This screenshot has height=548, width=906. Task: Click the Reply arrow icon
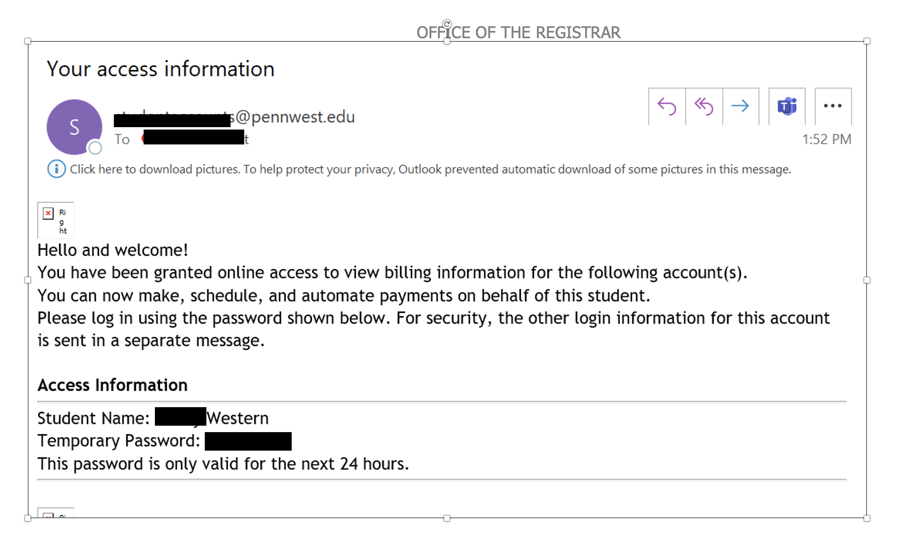(667, 106)
